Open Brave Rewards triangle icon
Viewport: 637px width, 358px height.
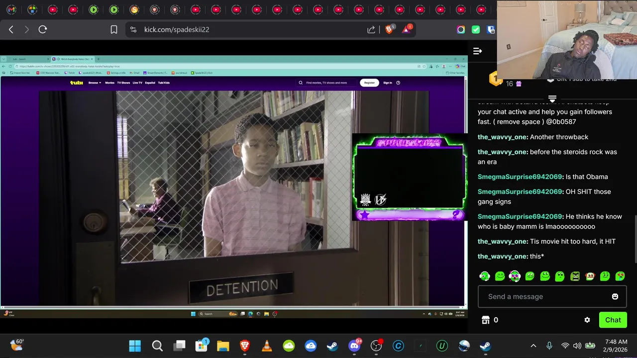[x=407, y=29]
